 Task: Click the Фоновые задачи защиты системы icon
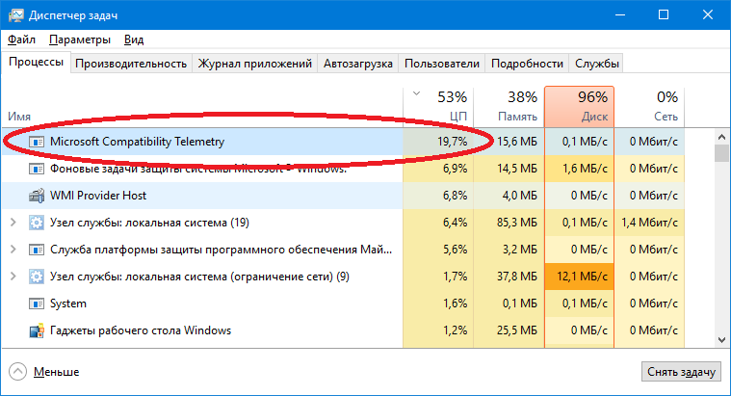(x=37, y=169)
